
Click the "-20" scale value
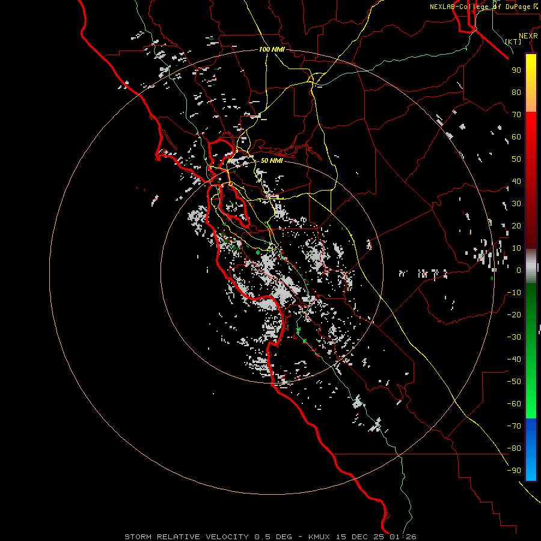pyautogui.click(x=514, y=314)
